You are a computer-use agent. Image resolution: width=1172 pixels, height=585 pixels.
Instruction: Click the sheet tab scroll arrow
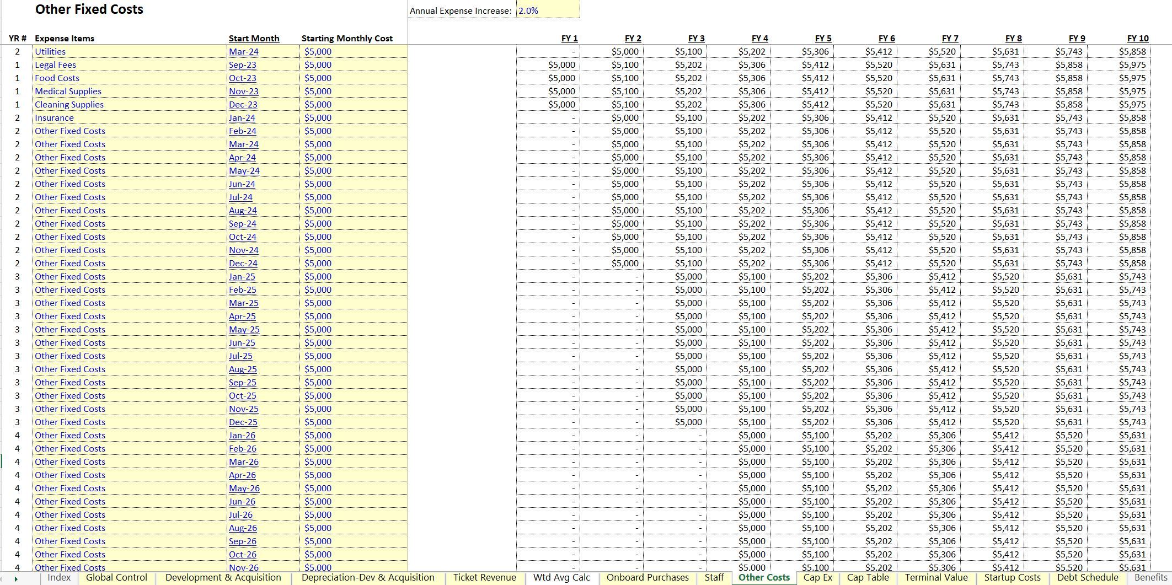pos(17,578)
